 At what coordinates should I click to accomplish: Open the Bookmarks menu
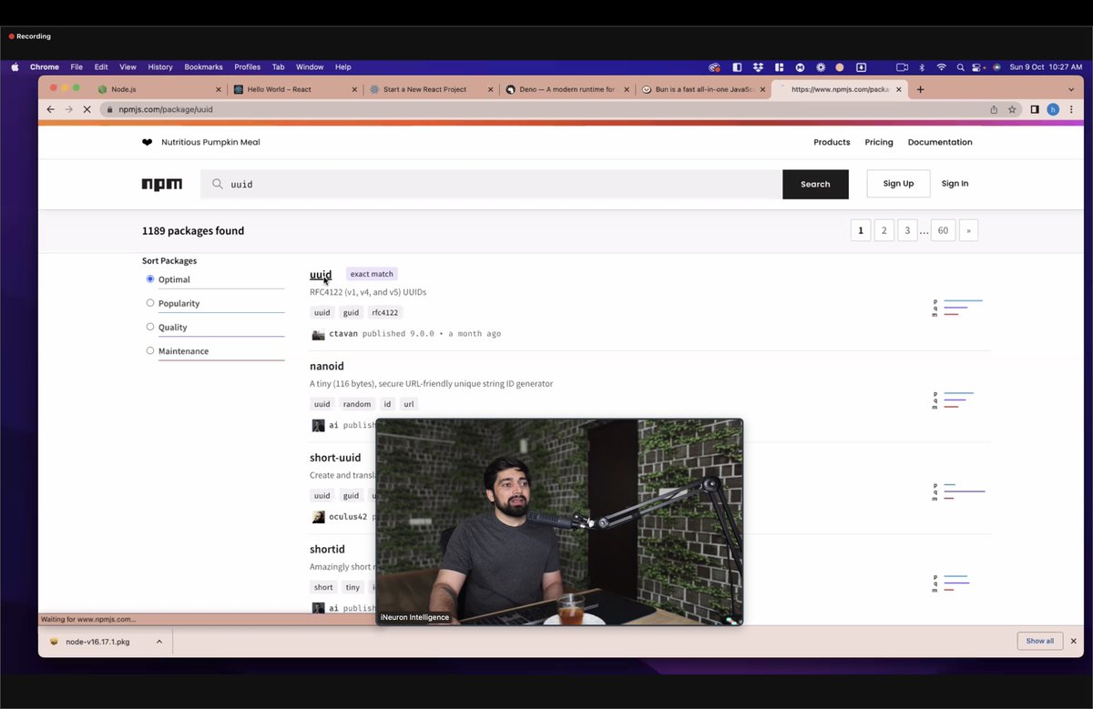point(203,67)
